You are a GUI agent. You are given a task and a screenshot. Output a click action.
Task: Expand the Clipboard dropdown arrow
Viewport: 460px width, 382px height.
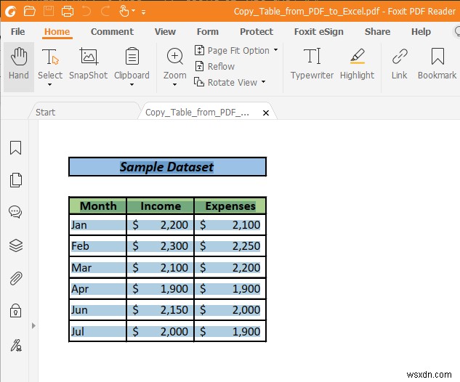(x=132, y=85)
